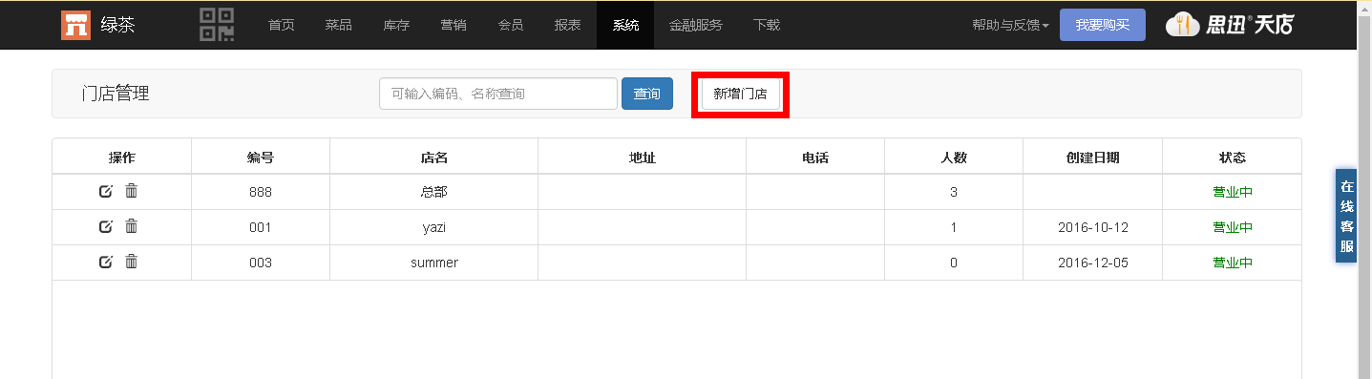
Task: Click the 状态 column header
Action: (1233, 158)
